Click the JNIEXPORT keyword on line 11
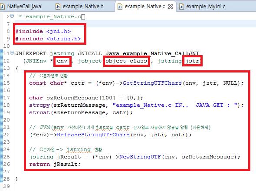This screenshot has height=191, width=256. click(x=31, y=53)
